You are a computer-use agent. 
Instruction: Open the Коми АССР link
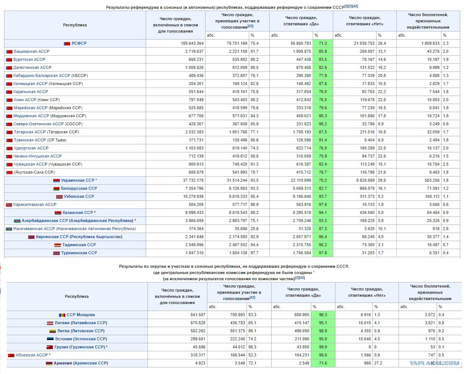coord(25,100)
